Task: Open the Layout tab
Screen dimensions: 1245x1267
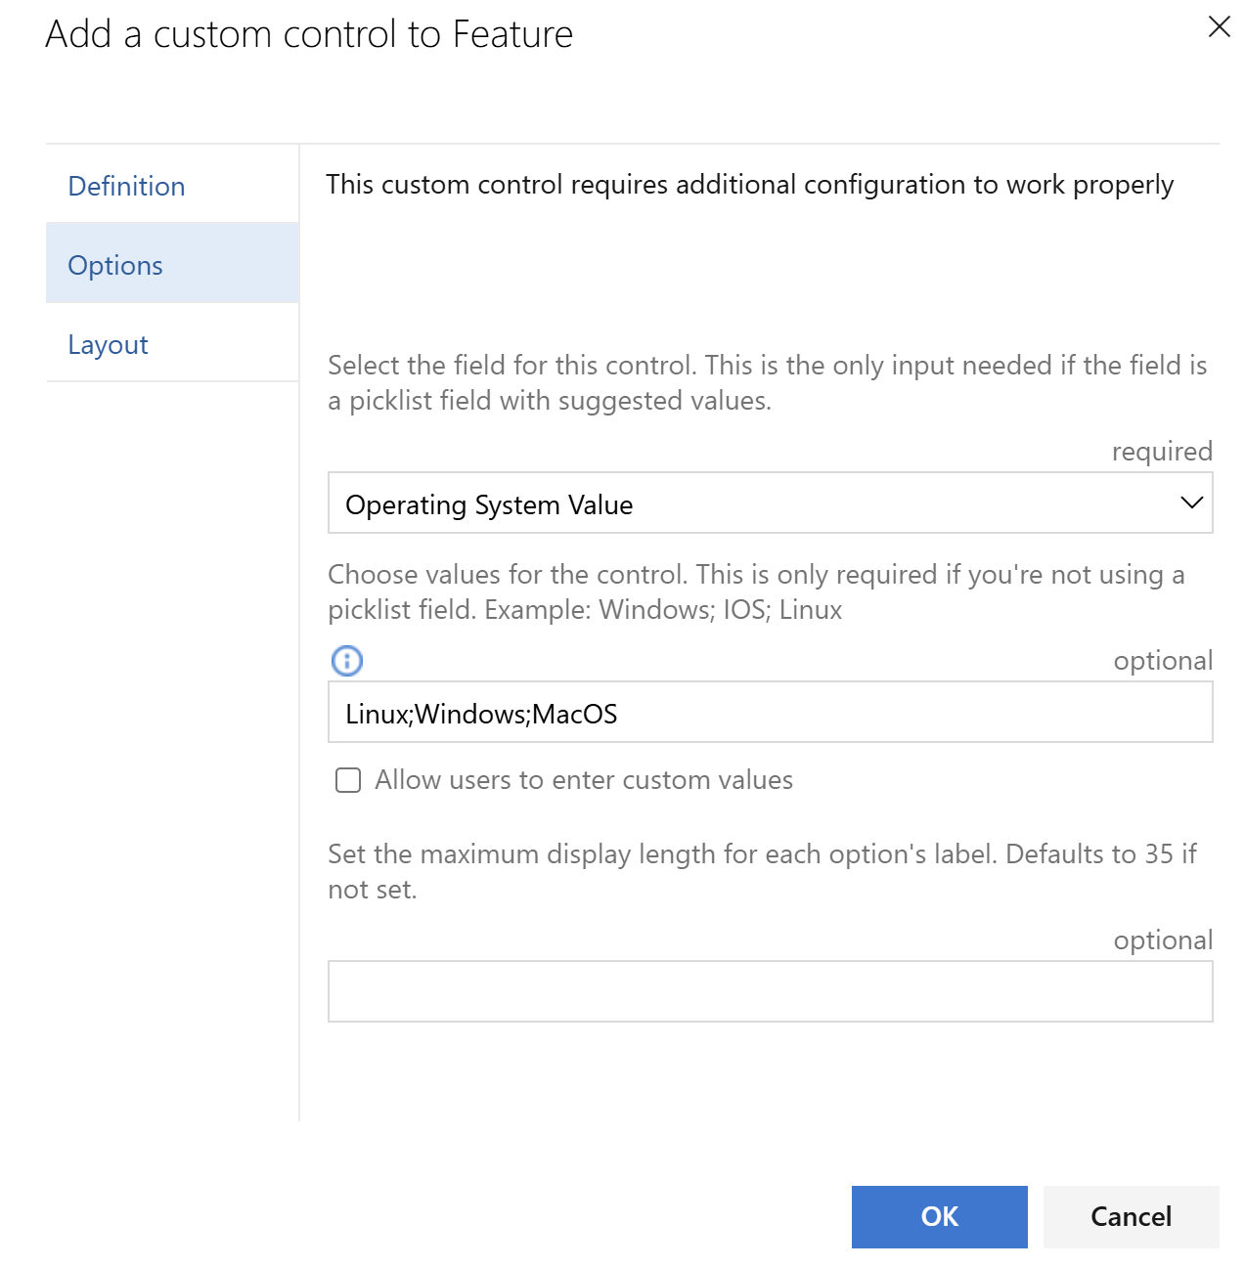Action: (x=109, y=344)
